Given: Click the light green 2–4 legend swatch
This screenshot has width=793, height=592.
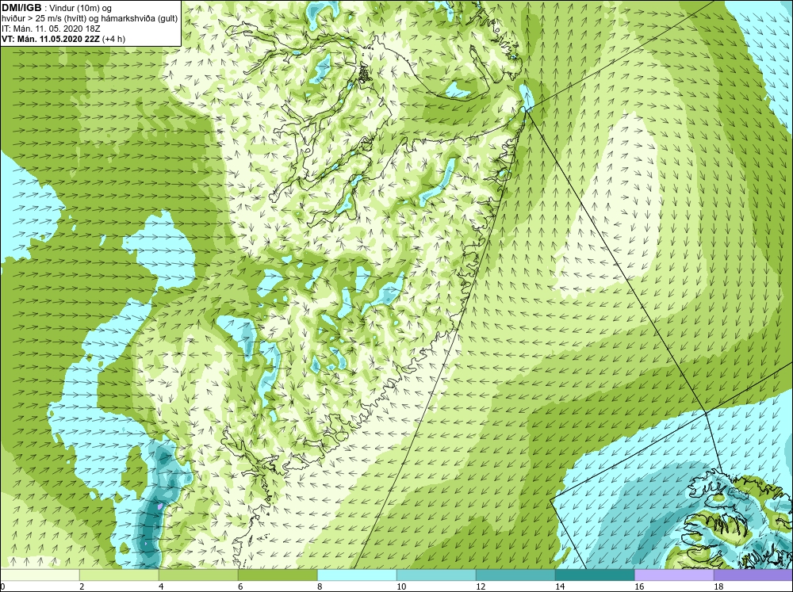Looking at the screenshot, I should [x=120, y=575].
